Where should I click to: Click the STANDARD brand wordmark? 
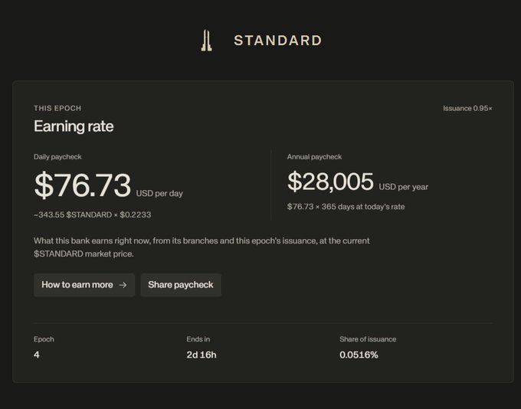coord(278,41)
